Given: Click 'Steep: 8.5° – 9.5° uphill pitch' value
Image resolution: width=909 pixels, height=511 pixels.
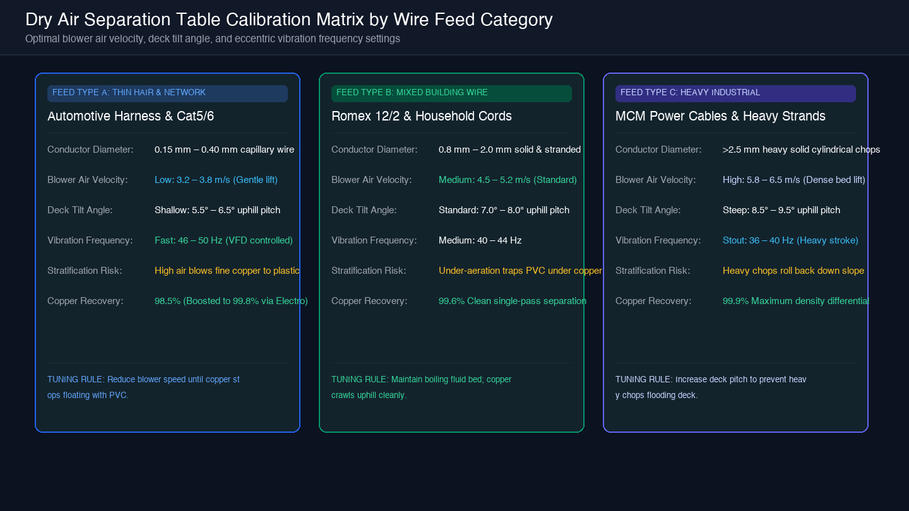Looking at the screenshot, I should 781,210.
